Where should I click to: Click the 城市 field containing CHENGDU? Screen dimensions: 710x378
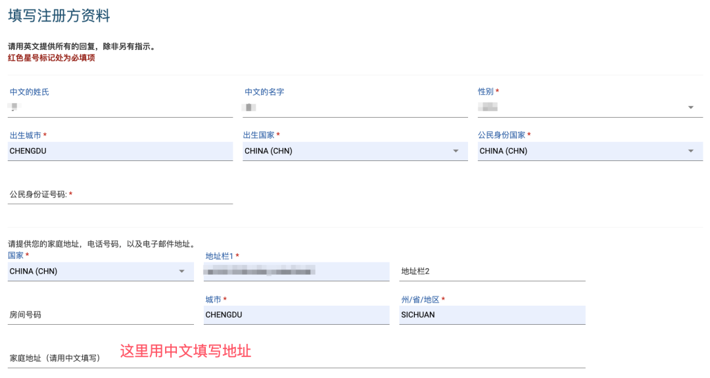coord(296,315)
